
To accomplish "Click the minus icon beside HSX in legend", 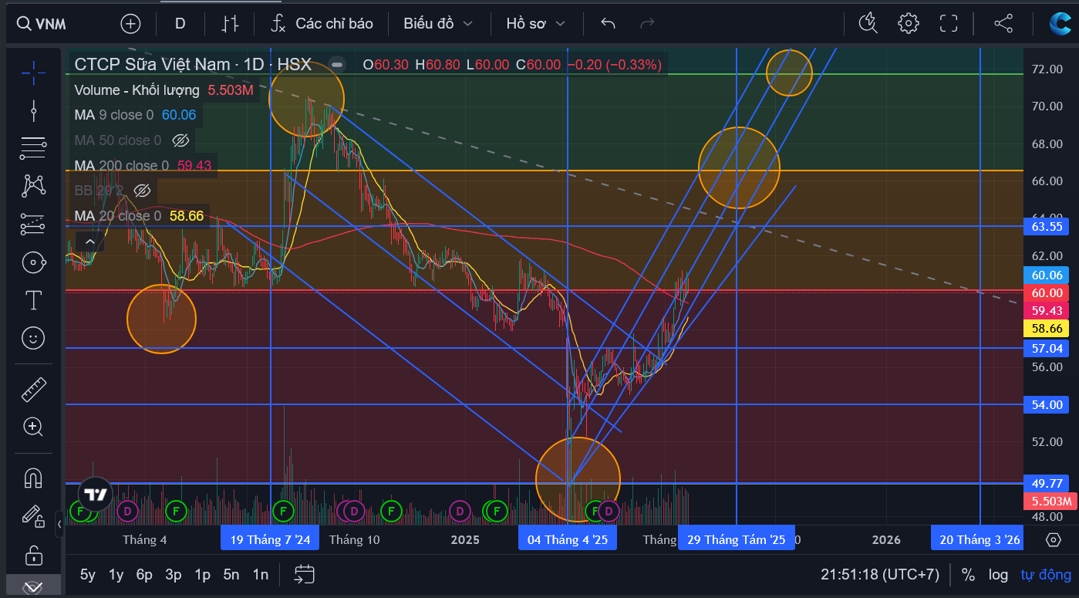I will pos(336,65).
